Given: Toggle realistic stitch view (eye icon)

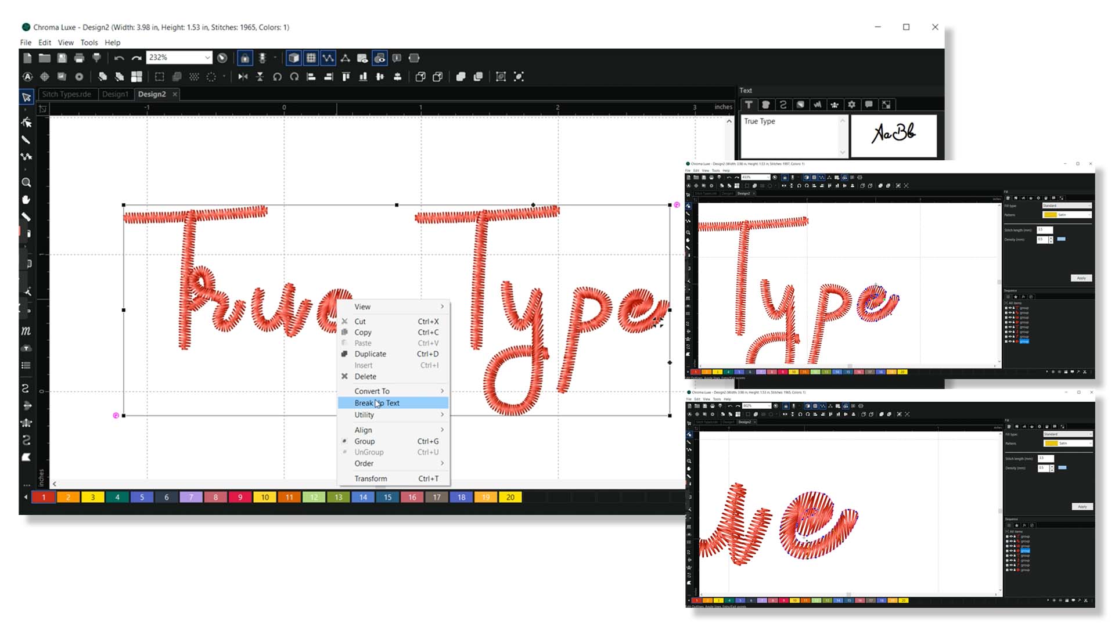Looking at the screenshot, I should [x=379, y=57].
